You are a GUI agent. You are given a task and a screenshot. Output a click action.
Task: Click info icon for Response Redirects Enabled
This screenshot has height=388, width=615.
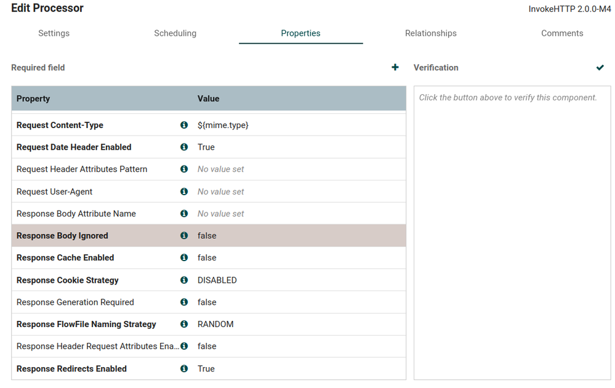pos(184,369)
